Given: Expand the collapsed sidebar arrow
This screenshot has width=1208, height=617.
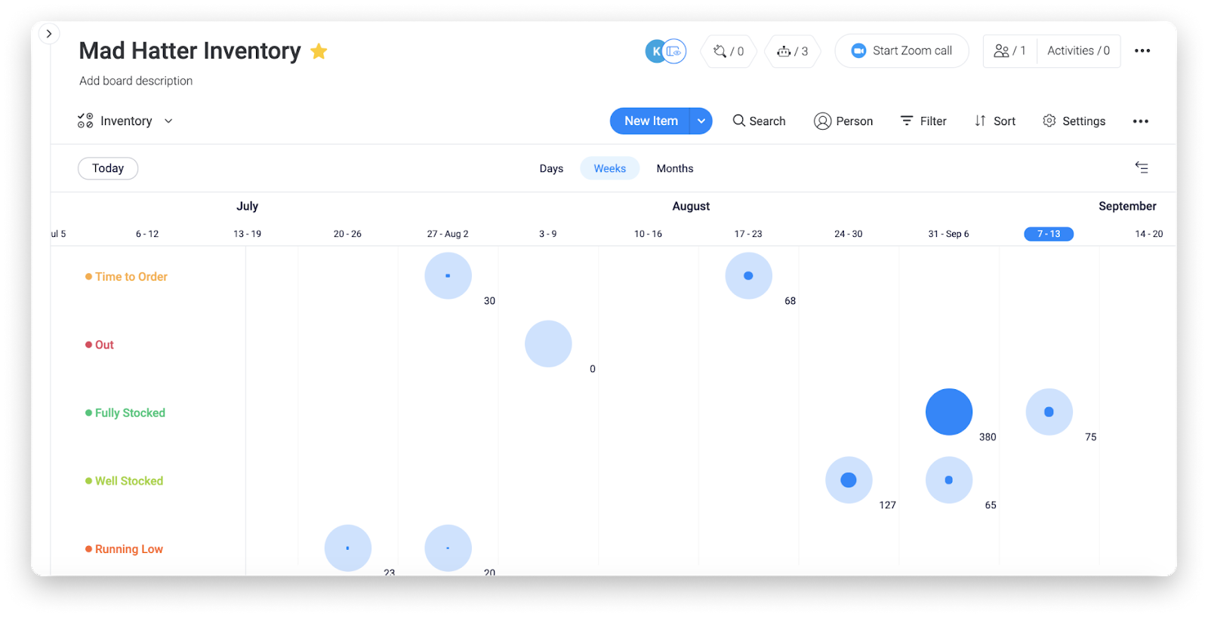Looking at the screenshot, I should tap(49, 33).
